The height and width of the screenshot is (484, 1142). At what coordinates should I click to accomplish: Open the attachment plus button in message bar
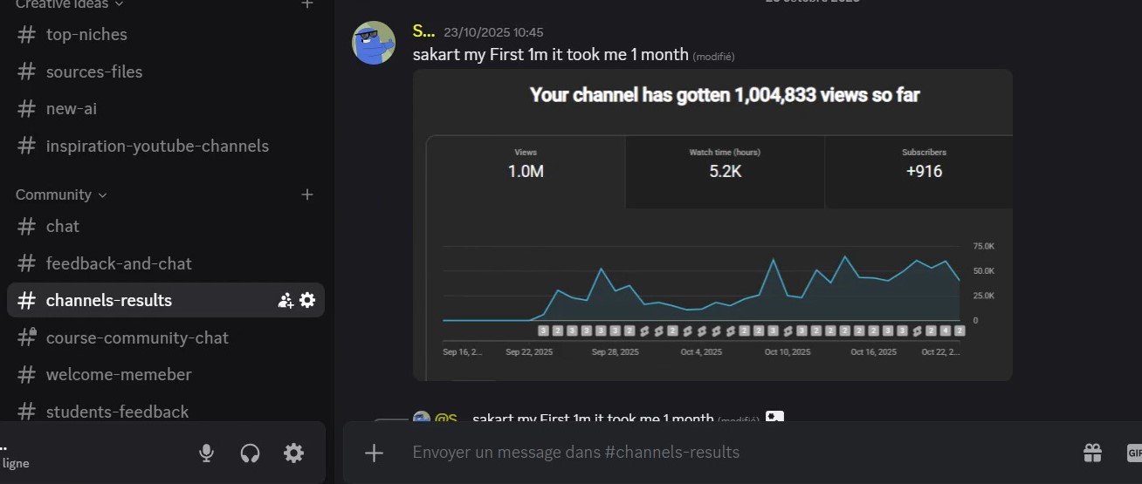click(x=374, y=453)
